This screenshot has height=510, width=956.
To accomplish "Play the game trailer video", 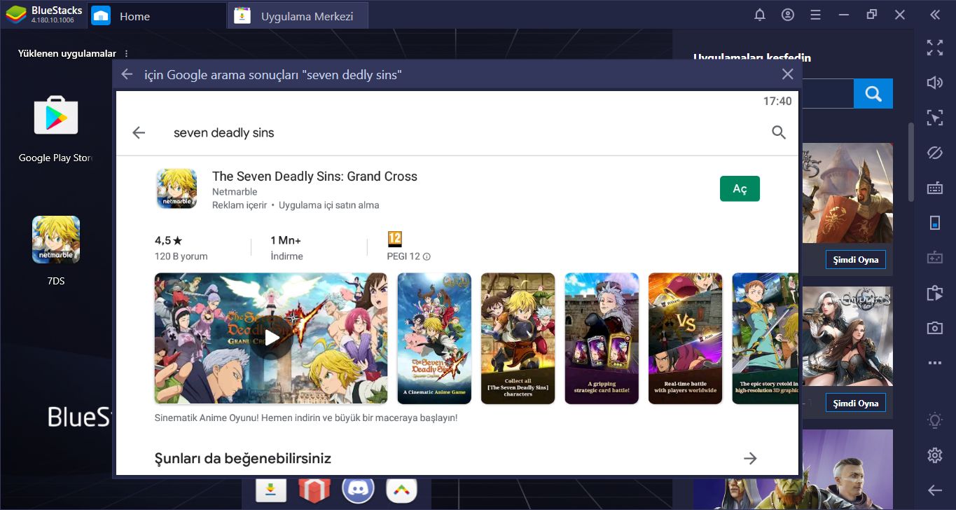I will point(271,338).
